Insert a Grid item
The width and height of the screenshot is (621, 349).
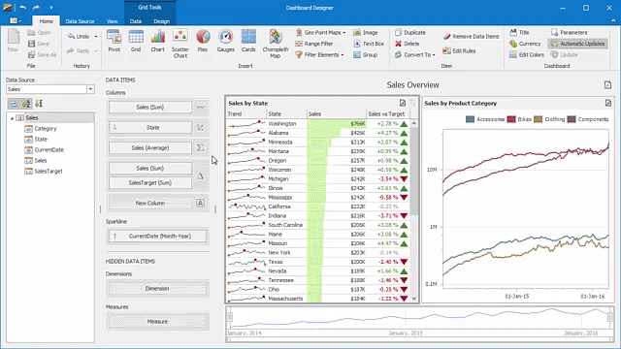point(136,41)
